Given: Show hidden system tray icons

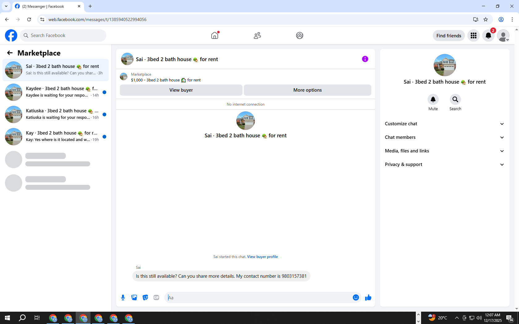Looking at the screenshot, I should pos(457,318).
